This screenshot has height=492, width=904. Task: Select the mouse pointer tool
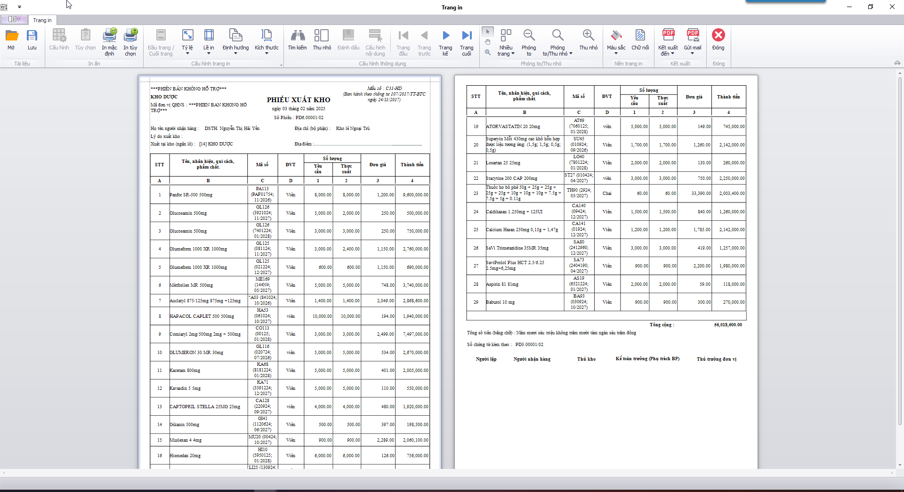click(x=488, y=32)
